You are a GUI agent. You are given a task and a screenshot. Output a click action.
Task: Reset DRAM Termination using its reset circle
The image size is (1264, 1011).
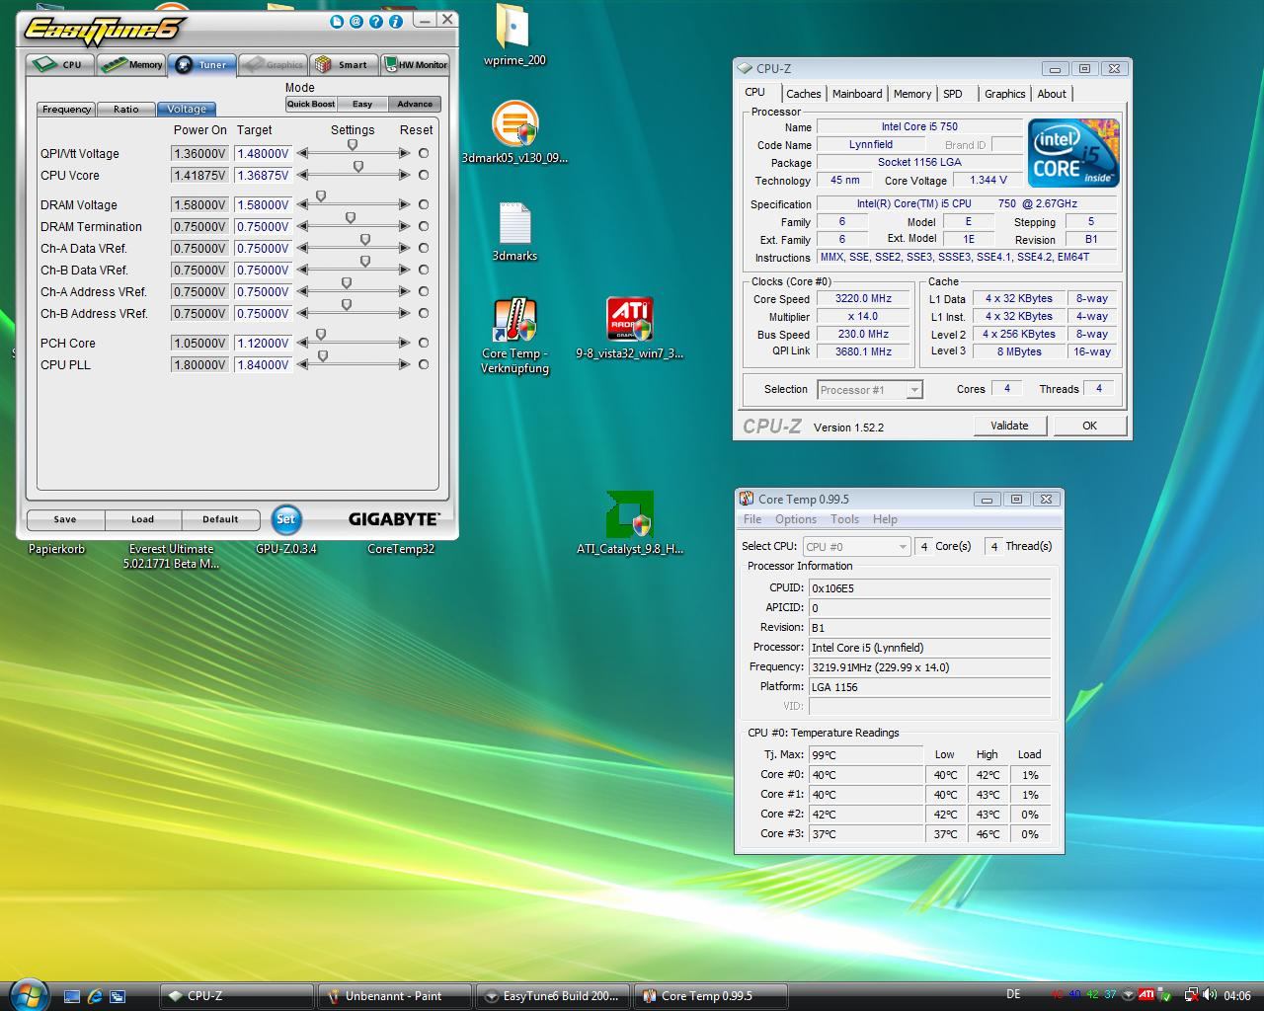[x=424, y=226]
